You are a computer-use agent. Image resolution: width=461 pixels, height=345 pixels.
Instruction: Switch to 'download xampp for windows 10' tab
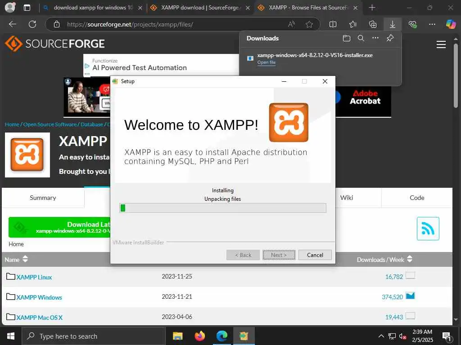pyautogui.click(x=93, y=8)
